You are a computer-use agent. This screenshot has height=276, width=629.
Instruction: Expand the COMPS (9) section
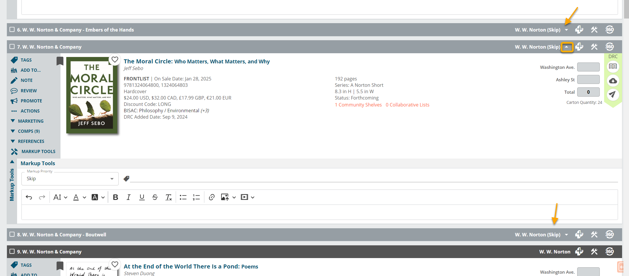pos(25,131)
